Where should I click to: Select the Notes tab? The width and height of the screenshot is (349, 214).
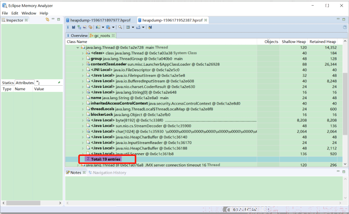[x=76, y=173]
